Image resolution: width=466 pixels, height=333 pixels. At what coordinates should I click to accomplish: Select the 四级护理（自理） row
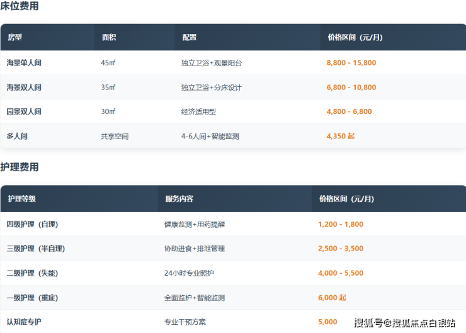32,224
